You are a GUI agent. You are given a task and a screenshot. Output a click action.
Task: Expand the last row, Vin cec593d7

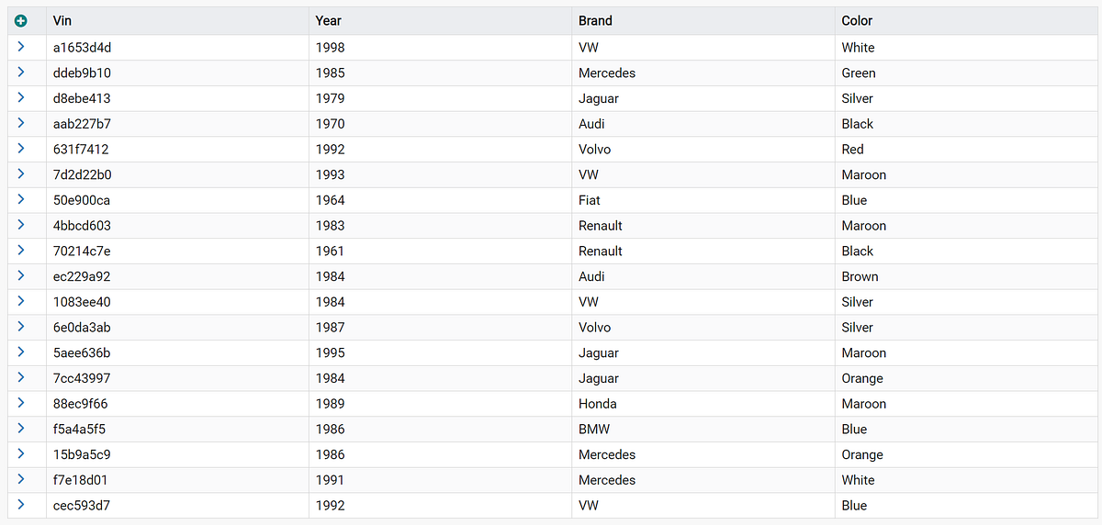pos(21,505)
